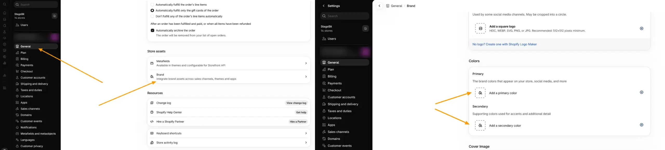
Task: Click the code brackets icon for Hire a Shopify Partner
Action: point(152,122)
